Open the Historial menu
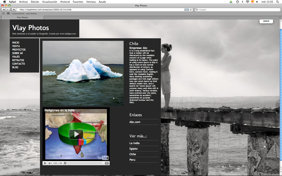 pyautogui.click(x=65, y=2)
